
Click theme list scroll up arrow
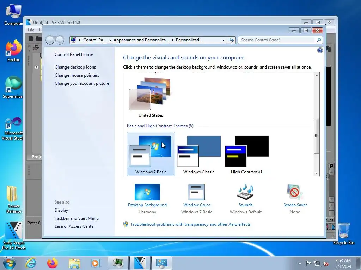317,75
